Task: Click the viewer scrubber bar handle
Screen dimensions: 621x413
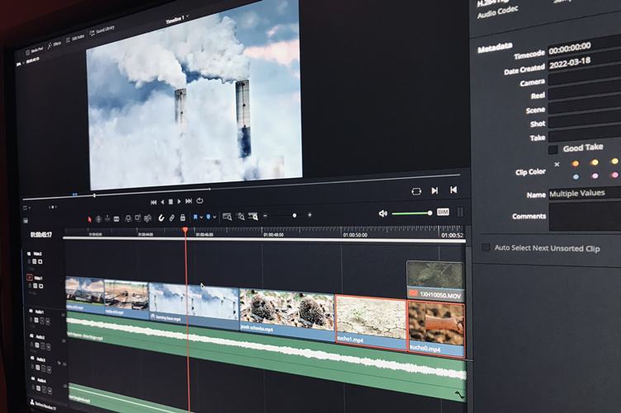Action: point(94,195)
